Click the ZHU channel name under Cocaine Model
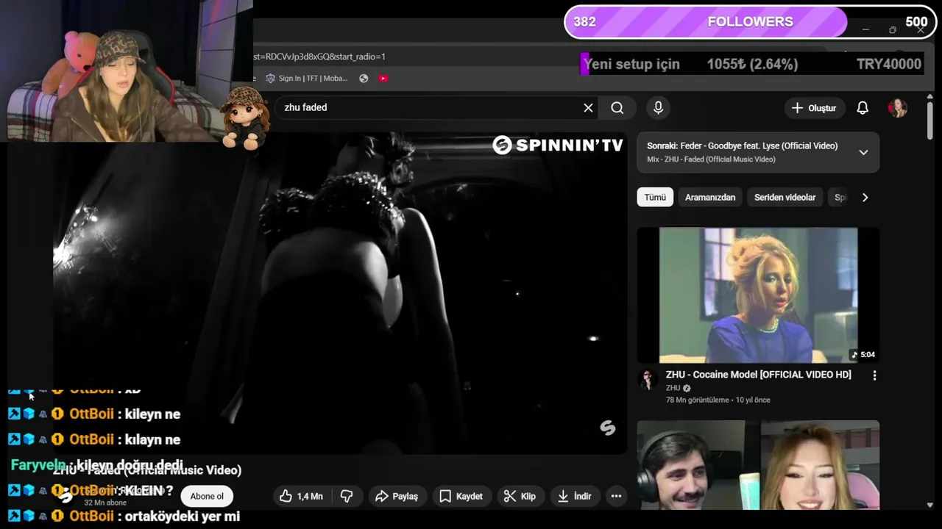Image resolution: width=942 pixels, height=529 pixels. click(x=673, y=388)
